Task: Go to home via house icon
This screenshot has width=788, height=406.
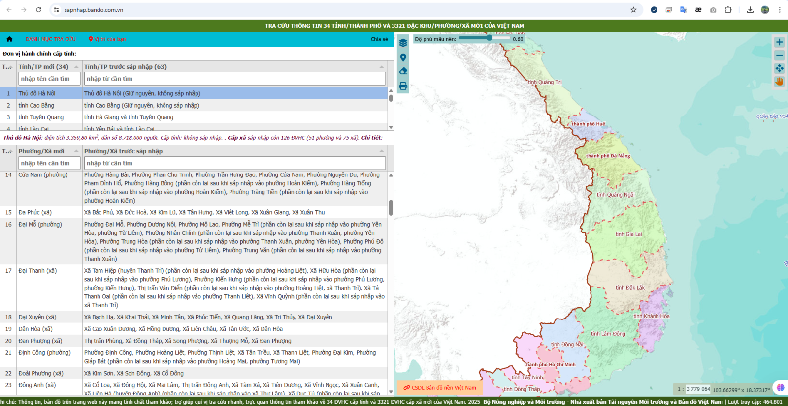Action: 9,39
